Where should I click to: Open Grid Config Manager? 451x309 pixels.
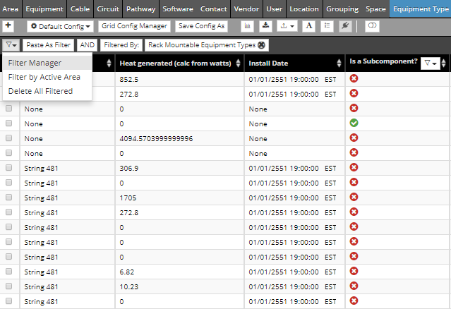point(134,26)
